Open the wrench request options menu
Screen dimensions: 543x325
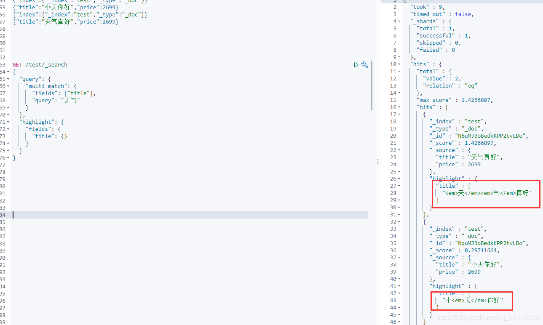(x=365, y=65)
